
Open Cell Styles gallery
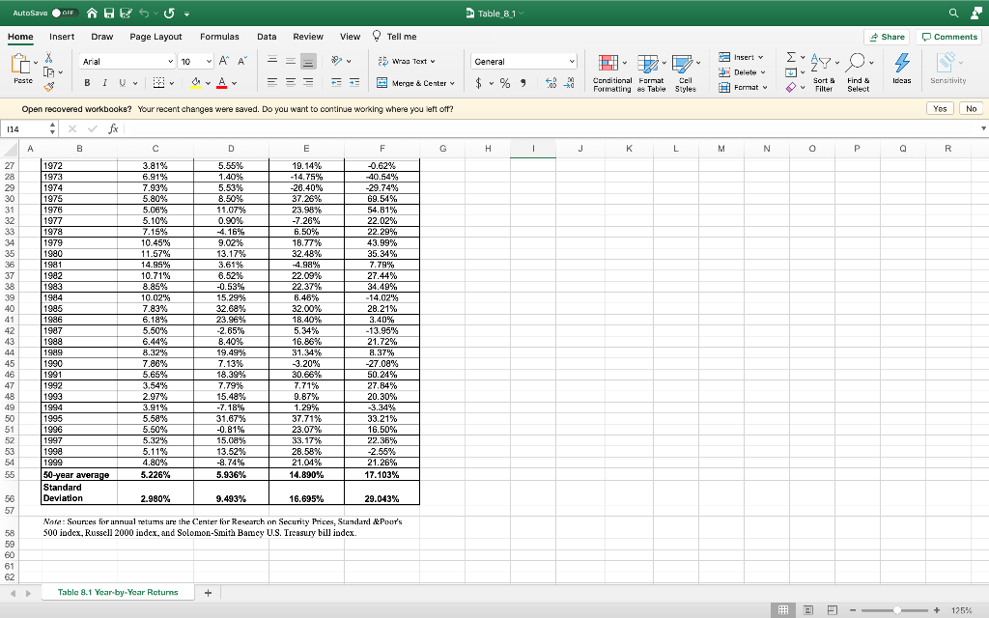[x=686, y=73]
